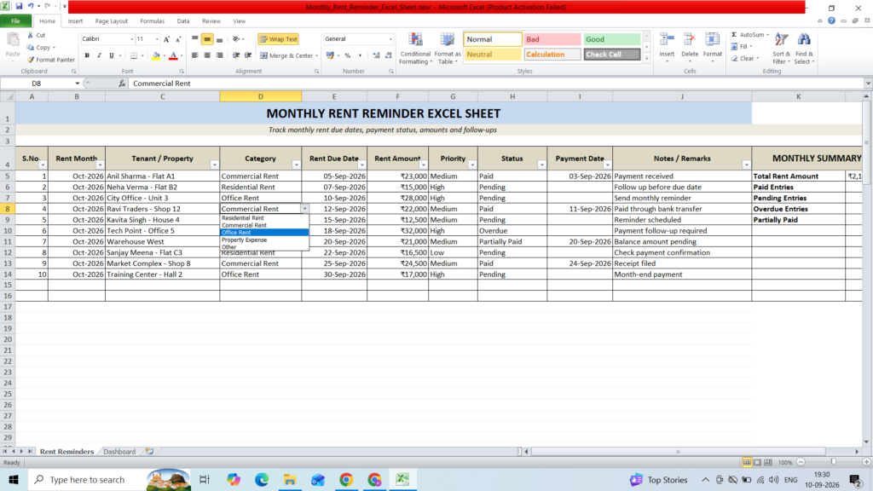Image resolution: width=873 pixels, height=491 pixels.
Task: Open Google Chrome from taskbar
Action: coord(346,479)
